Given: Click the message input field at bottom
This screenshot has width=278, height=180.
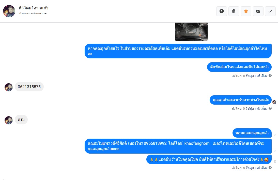Looking at the screenshot, I should (139, 179).
